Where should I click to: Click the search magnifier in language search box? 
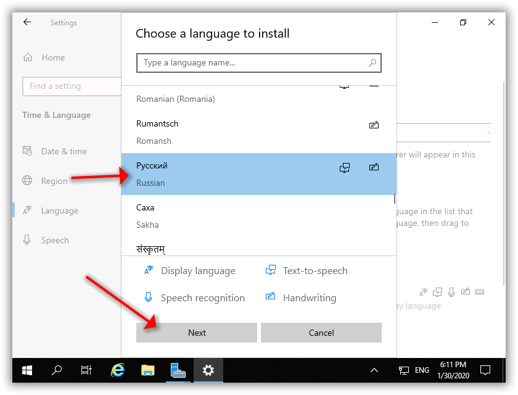click(372, 63)
